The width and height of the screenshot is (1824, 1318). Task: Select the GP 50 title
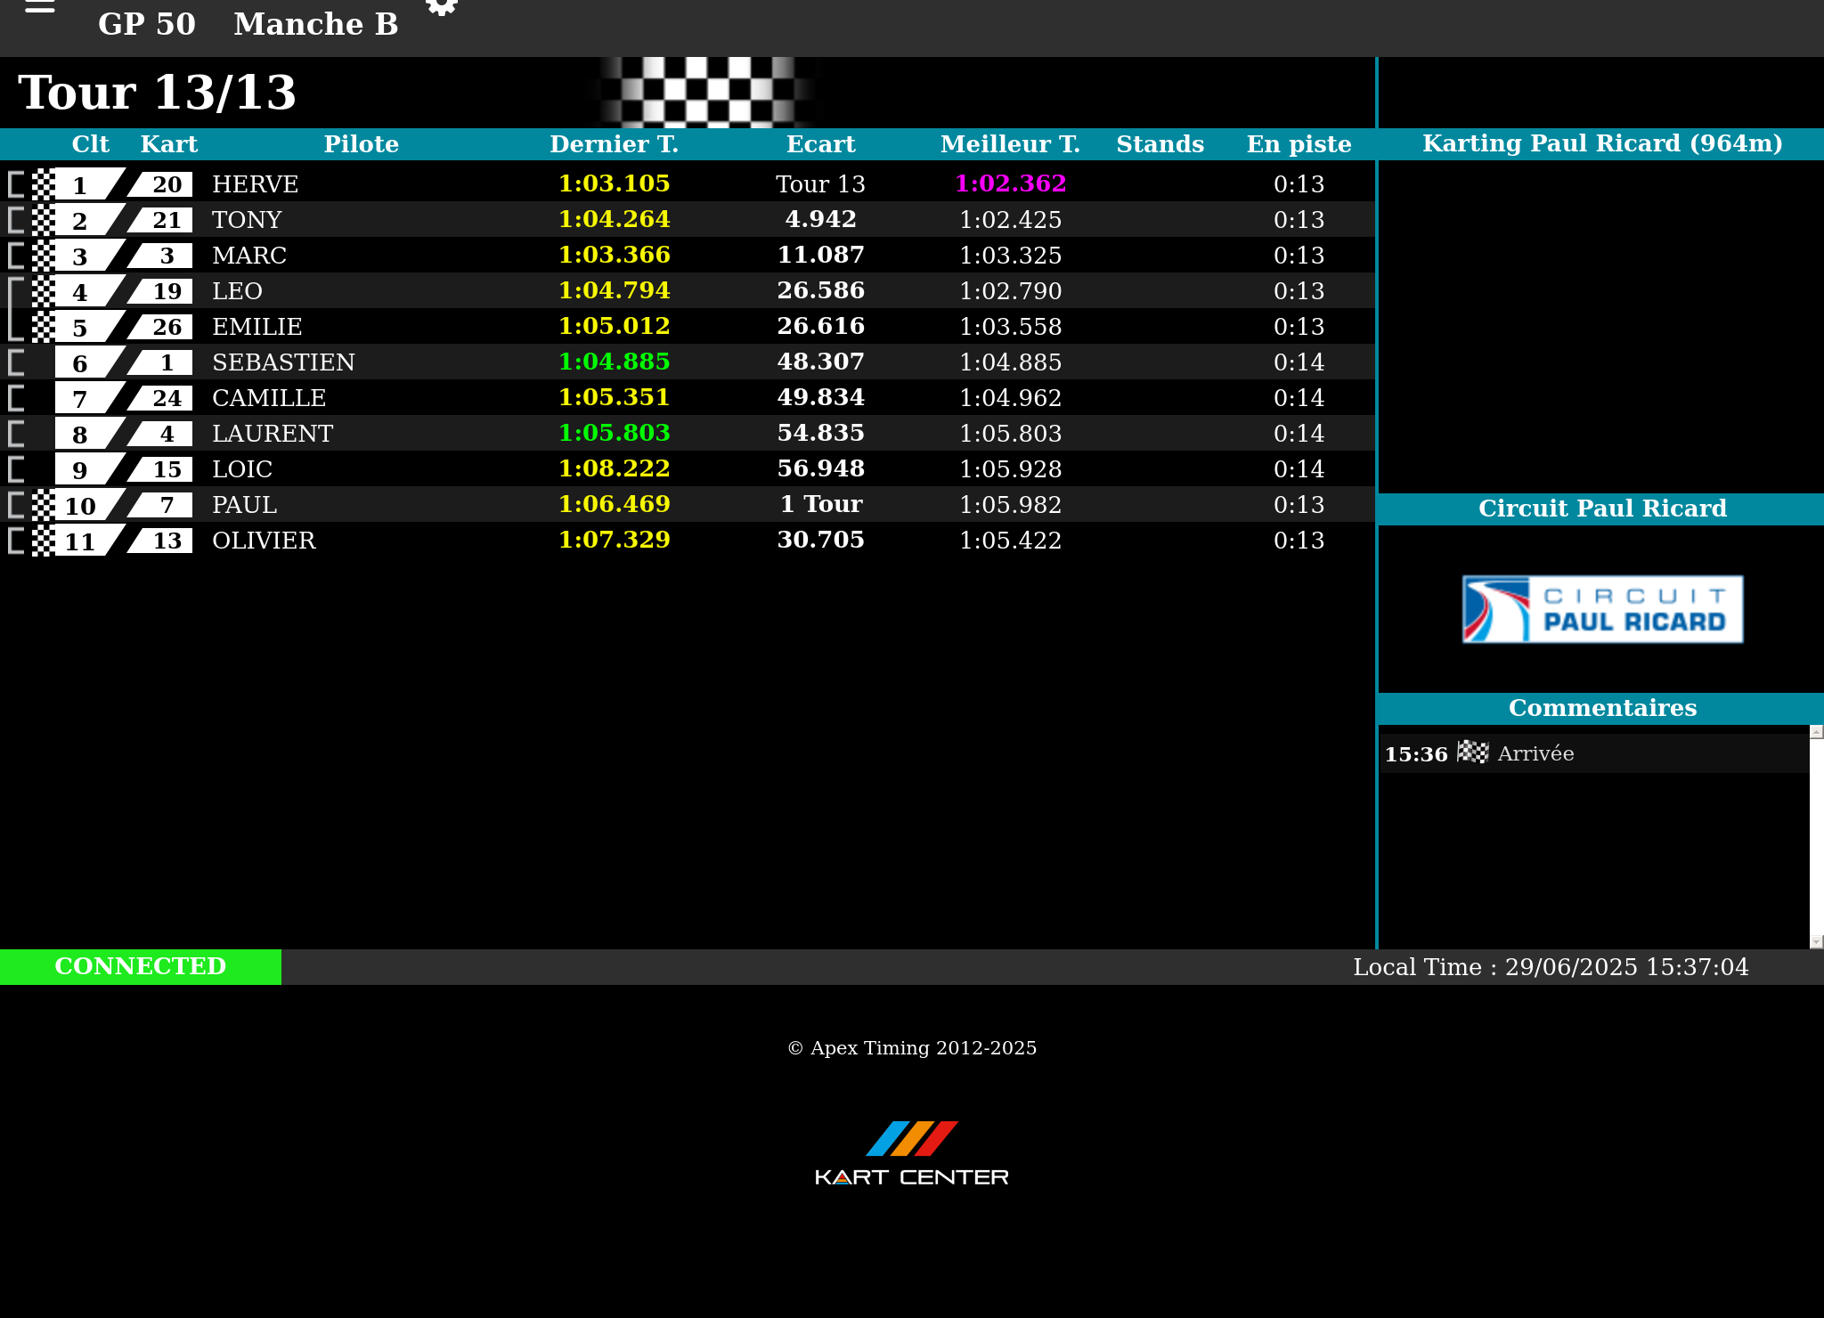point(146,24)
